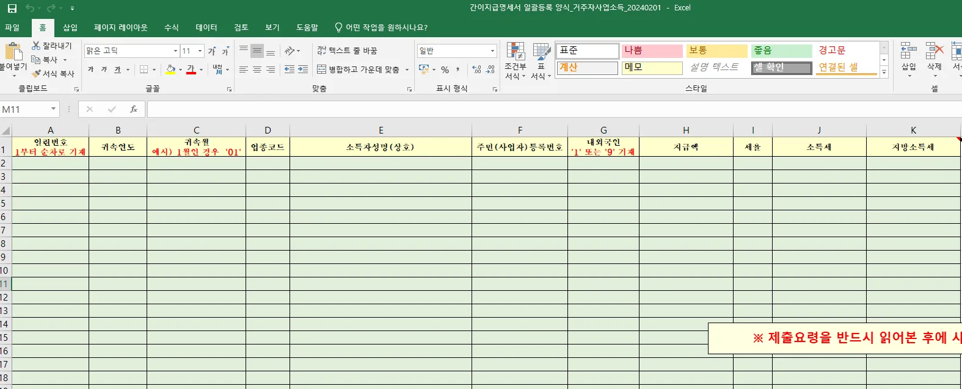Apply the green 좋음 (Good) style swatch
The width and height of the screenshot is (962, 389).
(x=781, y=51)
